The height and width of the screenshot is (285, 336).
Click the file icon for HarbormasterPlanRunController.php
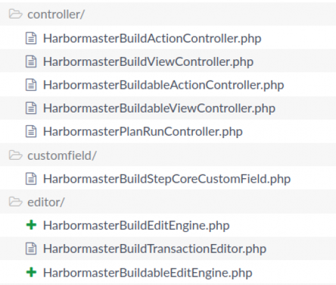[x=31, y=132]
